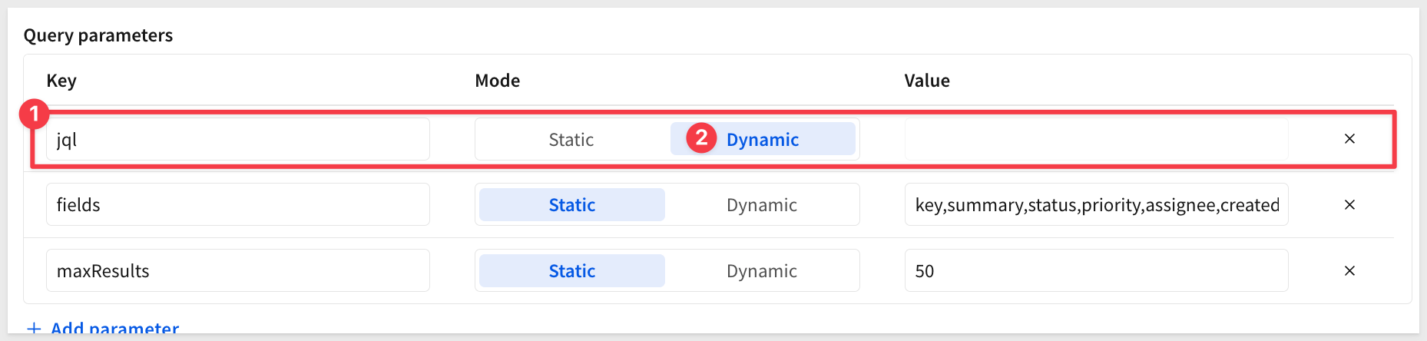This screenshot has width=1427, height=341.
Task: Set fields mode to Dynamic
Action: (762, 205)
